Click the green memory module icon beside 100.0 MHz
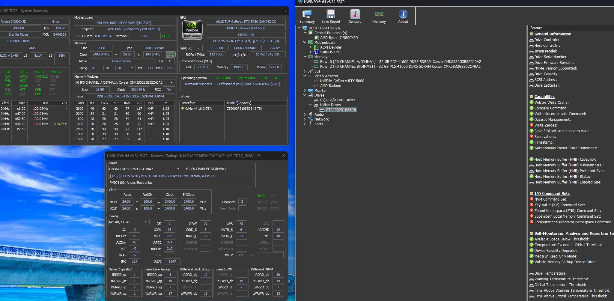This screenshot has width=614, height=301. (x=170, y=55)
